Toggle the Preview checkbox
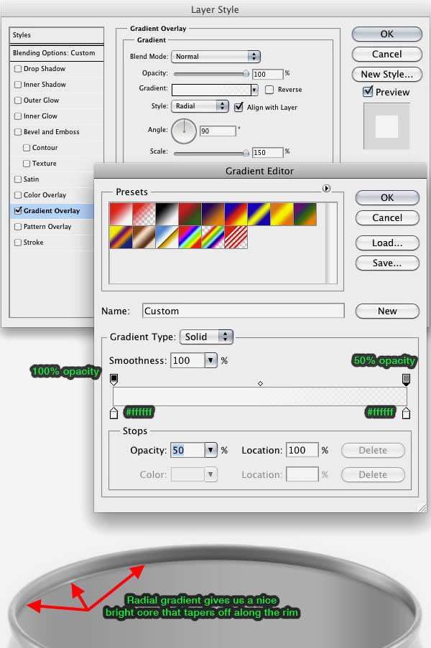The height and width of the screenshot is (648, 431). [x=368, y=91]
